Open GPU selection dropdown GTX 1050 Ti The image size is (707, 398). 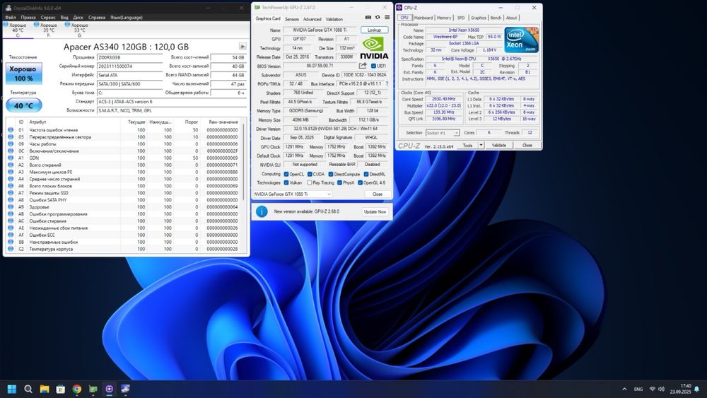[x=292, y=194]
